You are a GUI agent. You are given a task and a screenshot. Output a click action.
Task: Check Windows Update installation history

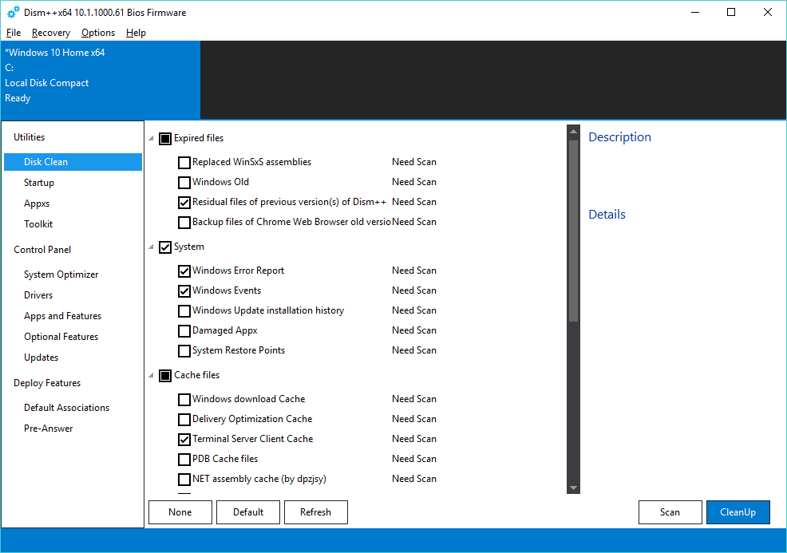184,311
